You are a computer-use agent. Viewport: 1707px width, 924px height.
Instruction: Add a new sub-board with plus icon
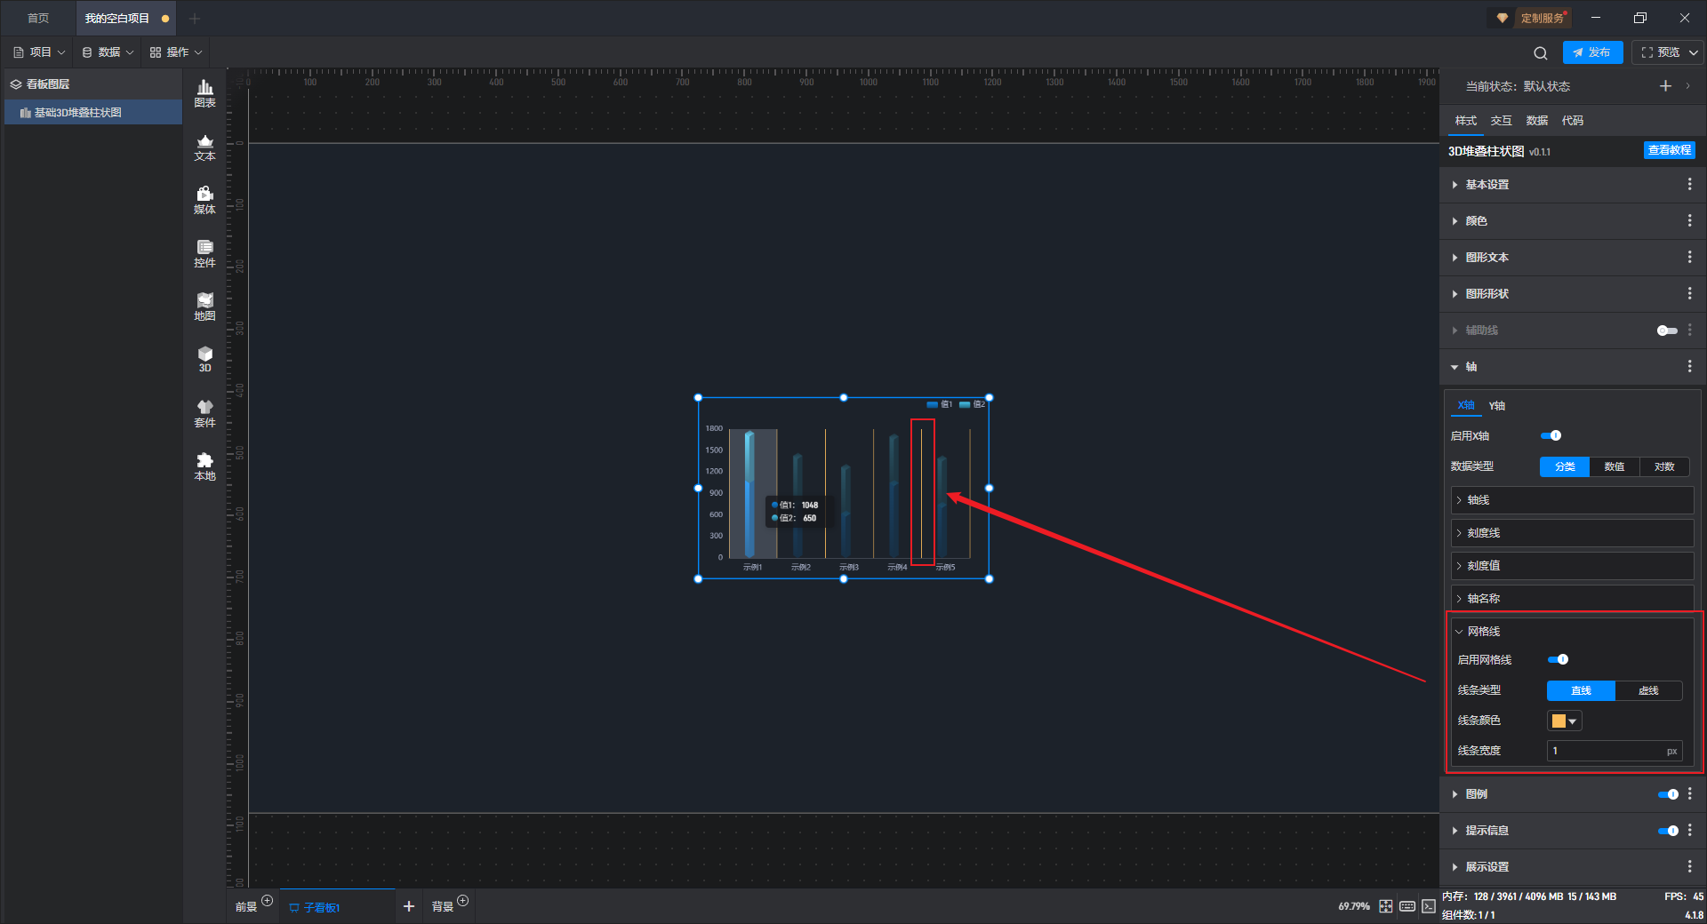[409, 906]
